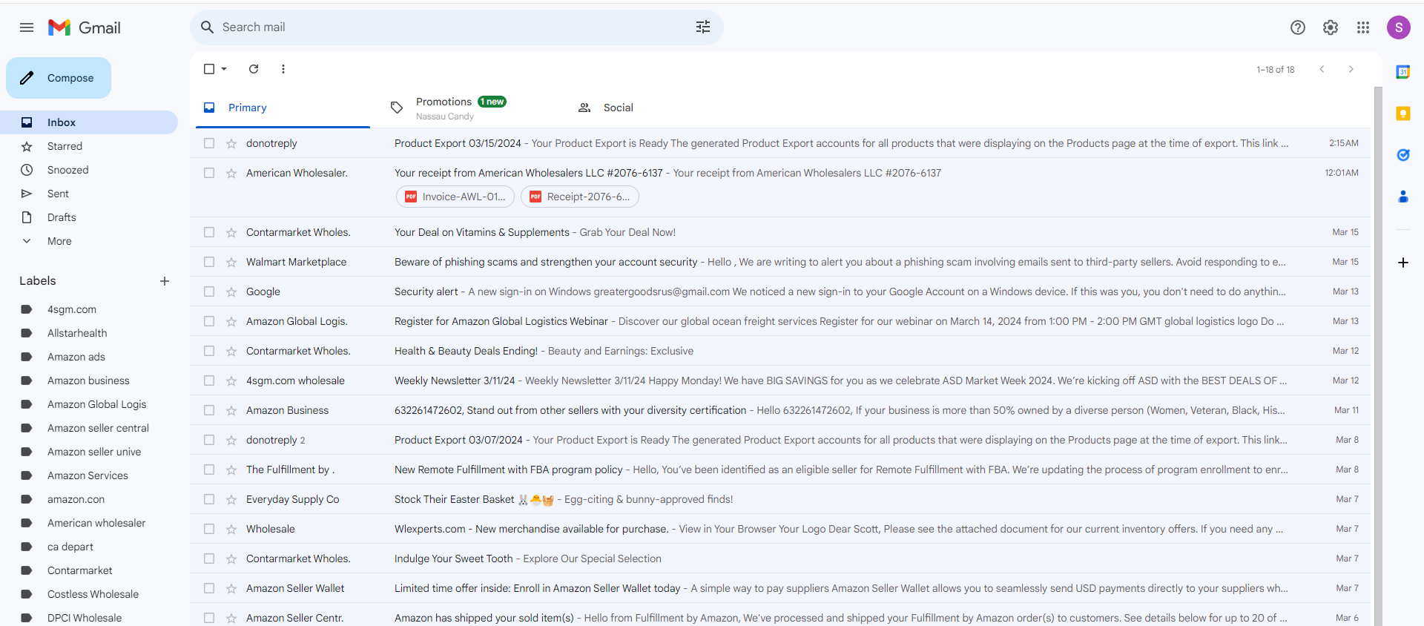Viewport: 1424px width, 626px height.
Task: Go to the newer page arrow
Action: click(x=1322, y=69)
